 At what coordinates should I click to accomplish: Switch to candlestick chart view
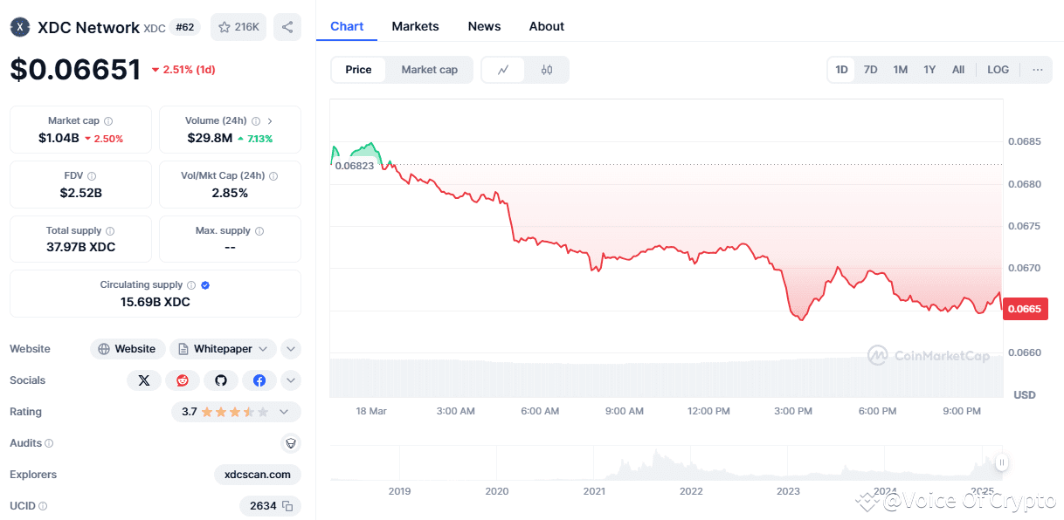click(x=547, y=70)
